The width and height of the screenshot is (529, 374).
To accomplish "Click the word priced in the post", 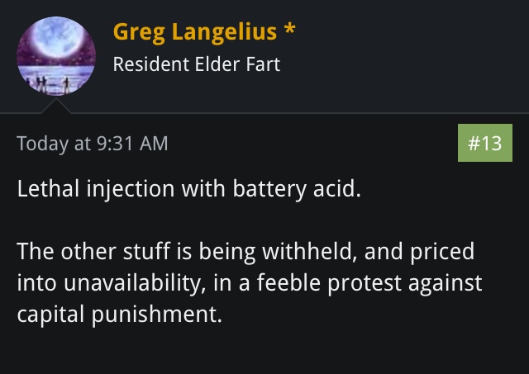I will click(442, 252).
